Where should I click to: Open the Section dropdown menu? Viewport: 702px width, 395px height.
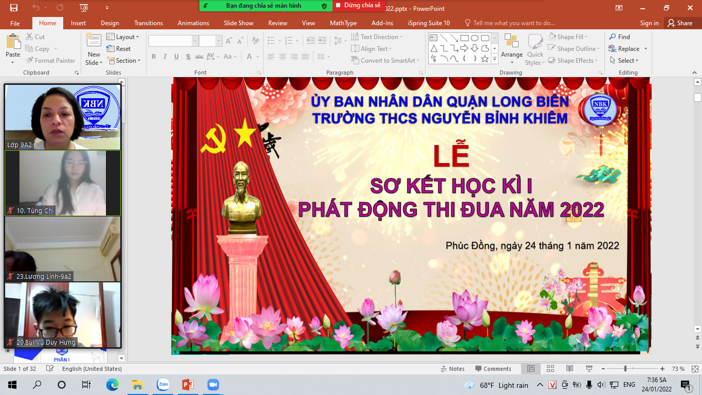tap(123, 61)
